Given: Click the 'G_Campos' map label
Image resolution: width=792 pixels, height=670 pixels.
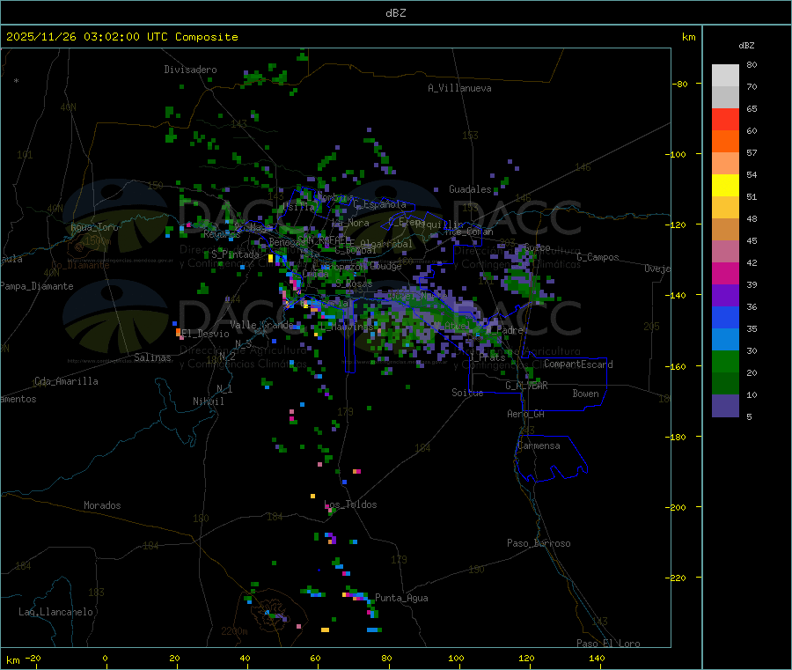Looking at the screenshot, I should (598, 257).
